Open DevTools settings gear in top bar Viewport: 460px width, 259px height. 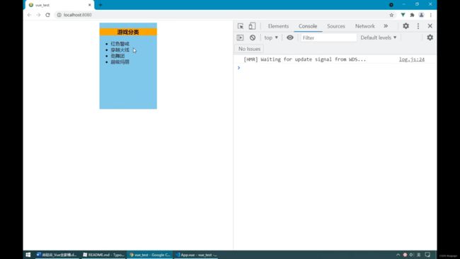click(x=406, y=25)
